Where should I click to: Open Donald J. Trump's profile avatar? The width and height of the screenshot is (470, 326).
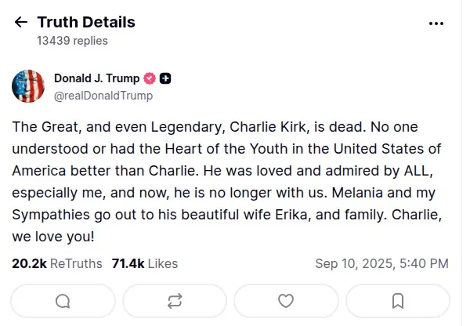pos(28,86)
